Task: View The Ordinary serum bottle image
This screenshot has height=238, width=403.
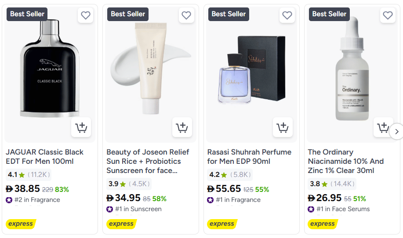Action: coord(352,70)
